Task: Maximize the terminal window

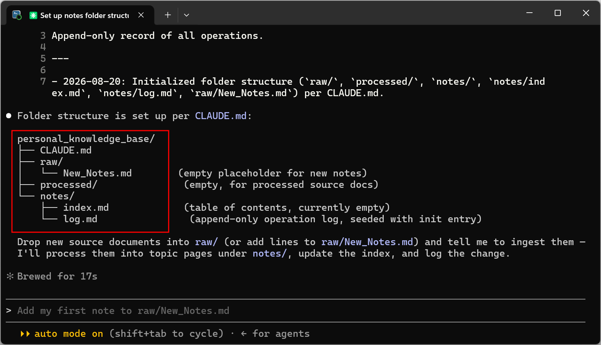Action: [x=558, y=13]
